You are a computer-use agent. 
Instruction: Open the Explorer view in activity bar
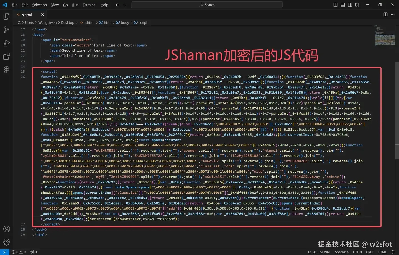[6, 17]
